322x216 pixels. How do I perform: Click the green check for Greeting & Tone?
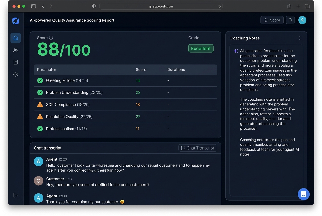[40, 80]
